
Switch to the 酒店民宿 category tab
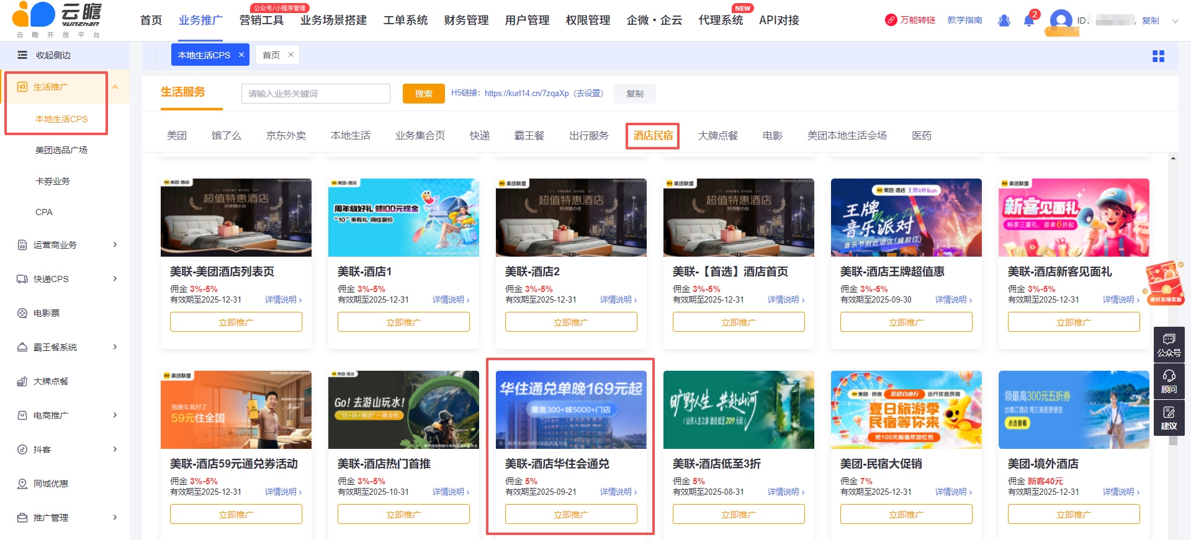[x=653, y=136]
